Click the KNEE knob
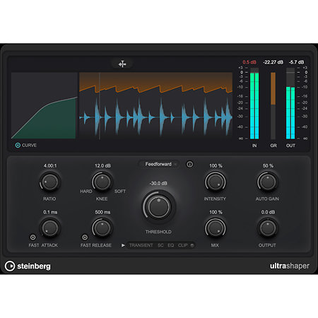This screenshot has width=318, height=318. 102,182
